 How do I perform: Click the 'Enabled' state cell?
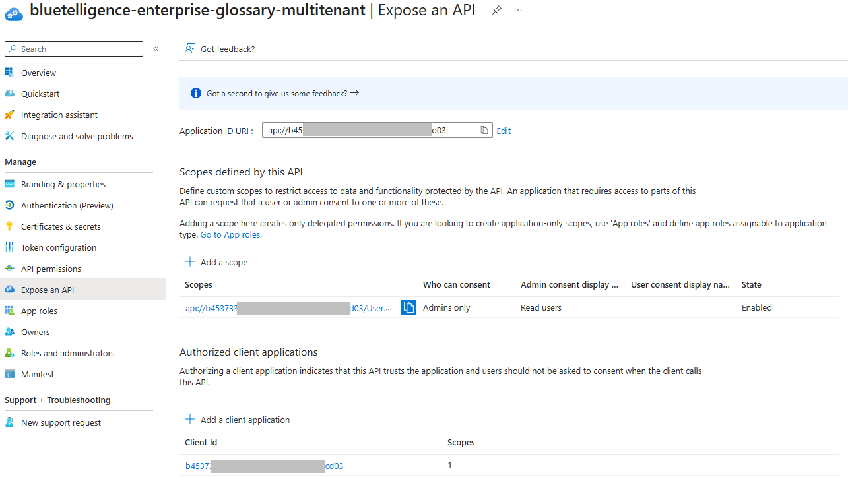point(757,307)
